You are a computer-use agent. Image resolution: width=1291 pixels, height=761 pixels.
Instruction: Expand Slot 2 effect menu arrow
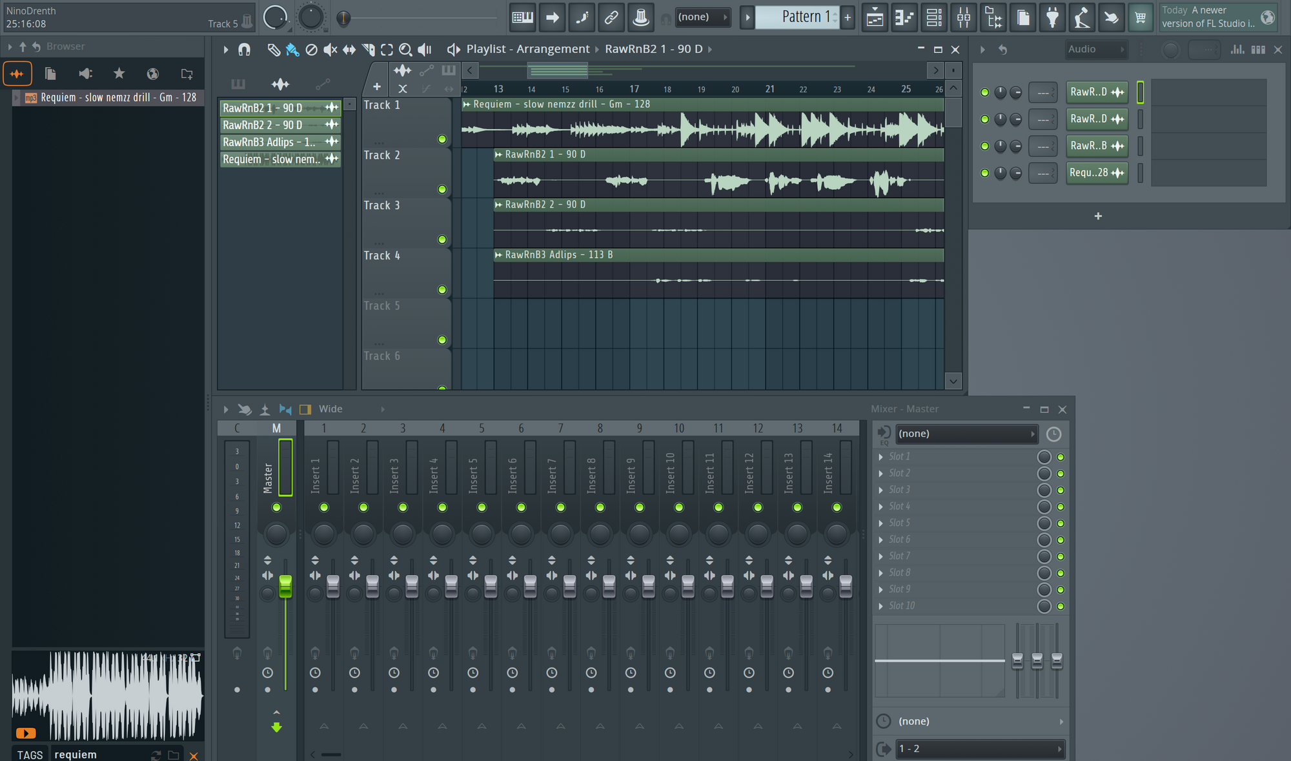881,474
